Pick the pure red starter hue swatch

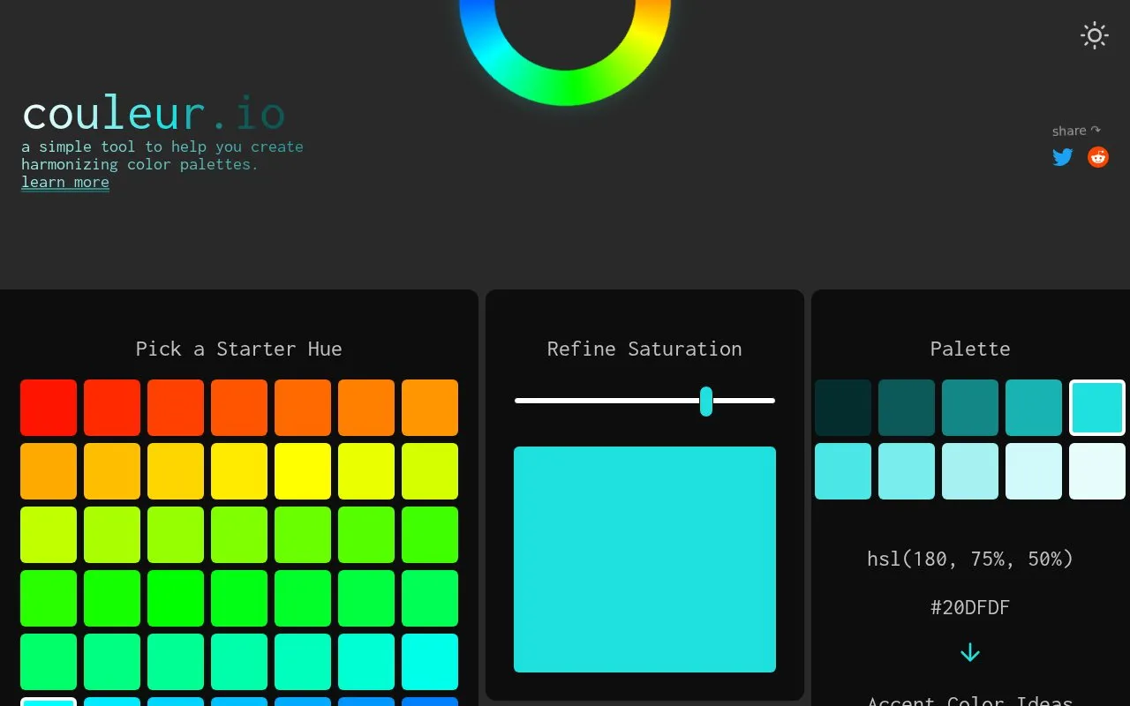click(x=49, y=408)
